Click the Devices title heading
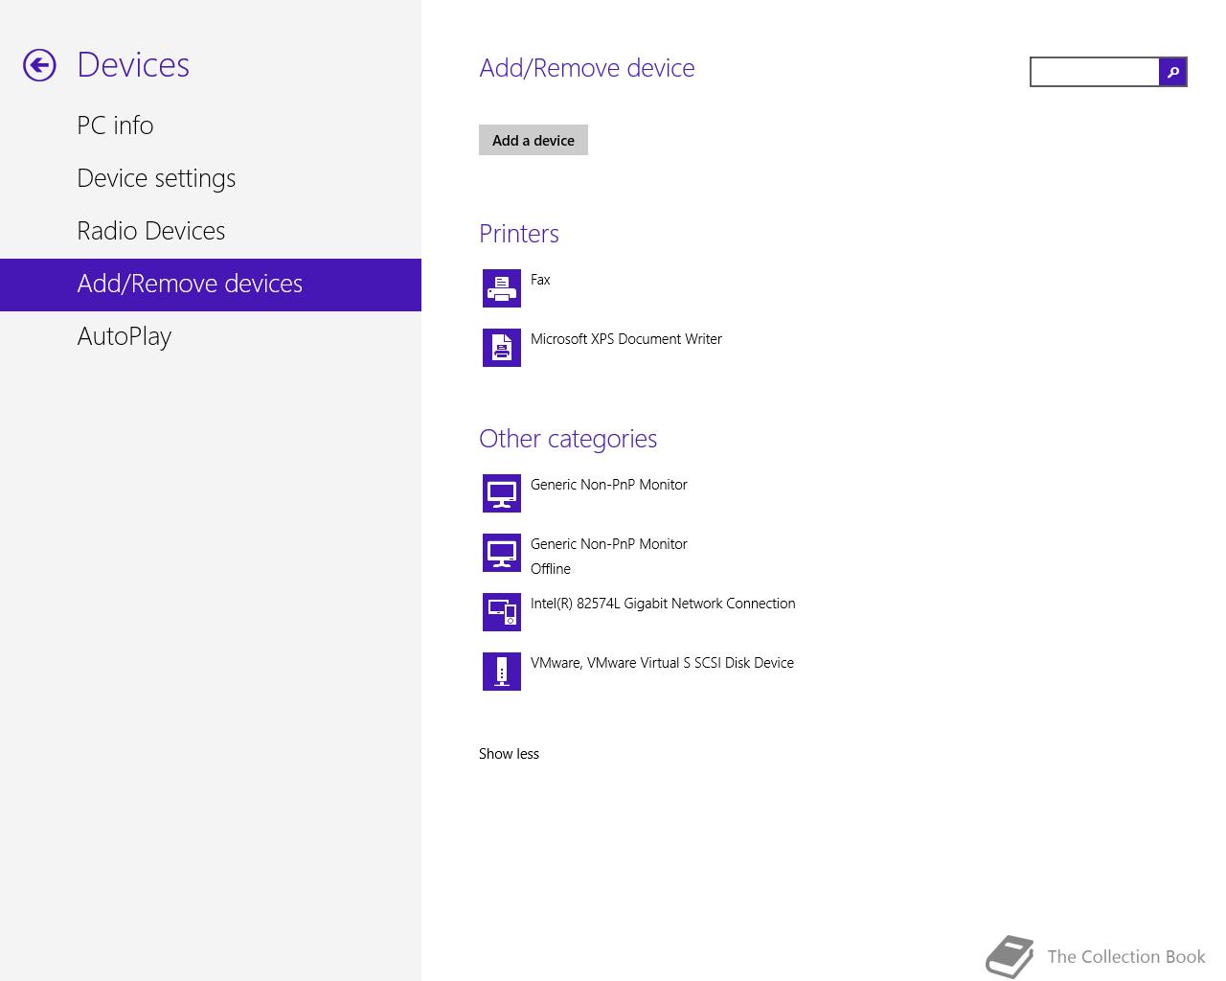 [133, 65]
